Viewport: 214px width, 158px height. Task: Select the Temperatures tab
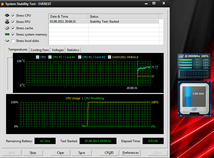(x=18, y=50)
